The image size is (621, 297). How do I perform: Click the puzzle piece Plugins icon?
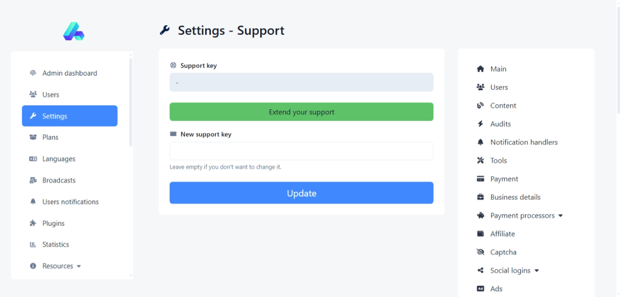click(33, 223)
